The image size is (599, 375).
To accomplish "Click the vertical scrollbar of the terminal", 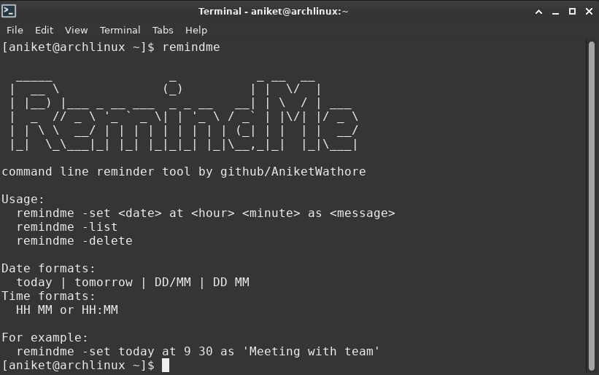I will coord(592,207).
